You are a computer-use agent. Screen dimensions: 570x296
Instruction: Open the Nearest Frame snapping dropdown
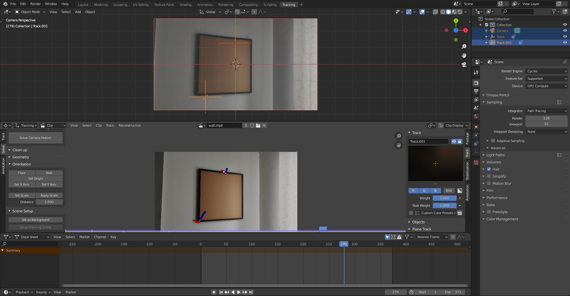(432, 237)
